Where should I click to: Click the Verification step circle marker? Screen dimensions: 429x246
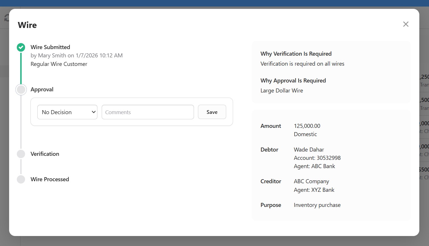[21, 154]
